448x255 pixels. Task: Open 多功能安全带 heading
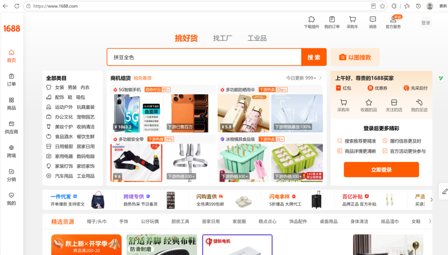[131, 139]
